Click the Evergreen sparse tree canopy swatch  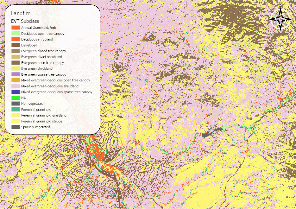tap(16, 74)
